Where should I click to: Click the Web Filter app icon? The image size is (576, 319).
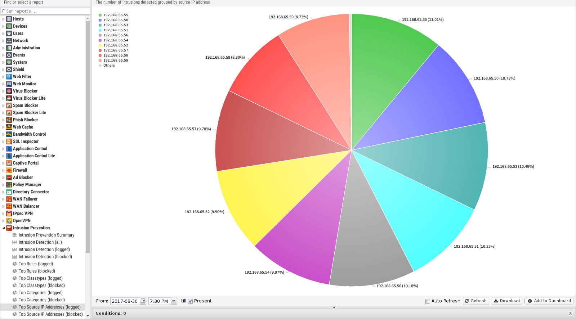click(9, 77)
